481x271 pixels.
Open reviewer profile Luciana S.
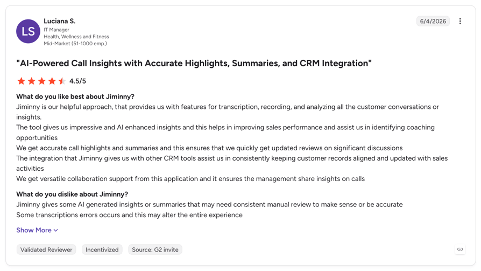pos(60,21)
